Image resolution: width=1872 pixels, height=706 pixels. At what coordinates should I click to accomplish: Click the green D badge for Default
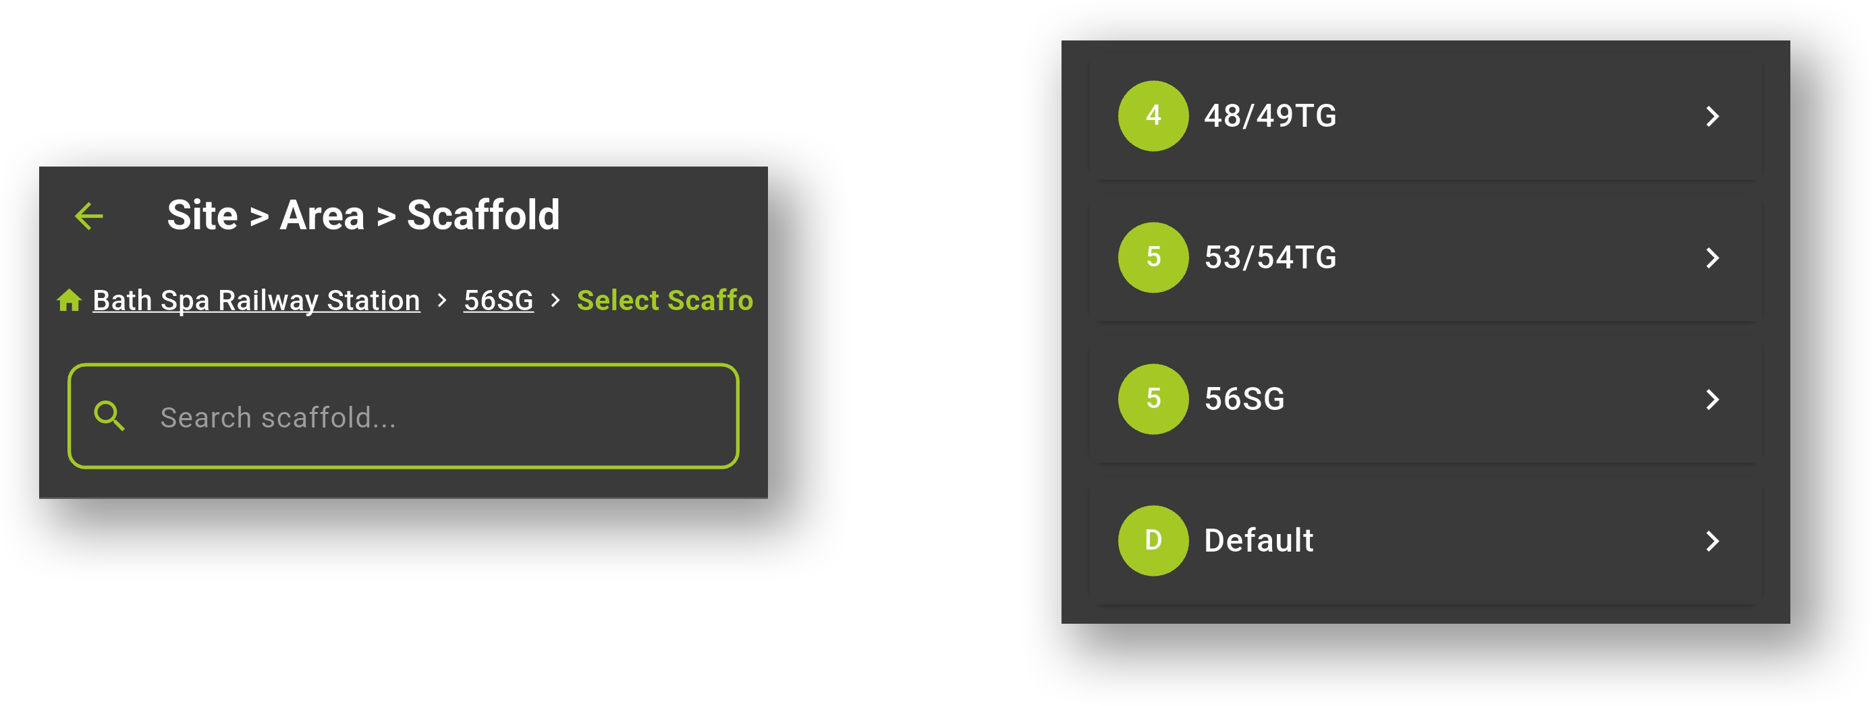click(1153, 540)
